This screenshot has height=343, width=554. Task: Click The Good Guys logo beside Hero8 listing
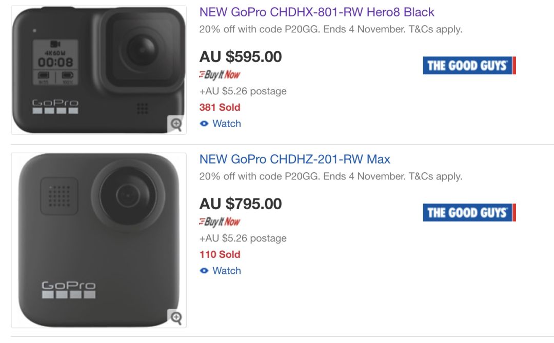(x=469, y=66)
